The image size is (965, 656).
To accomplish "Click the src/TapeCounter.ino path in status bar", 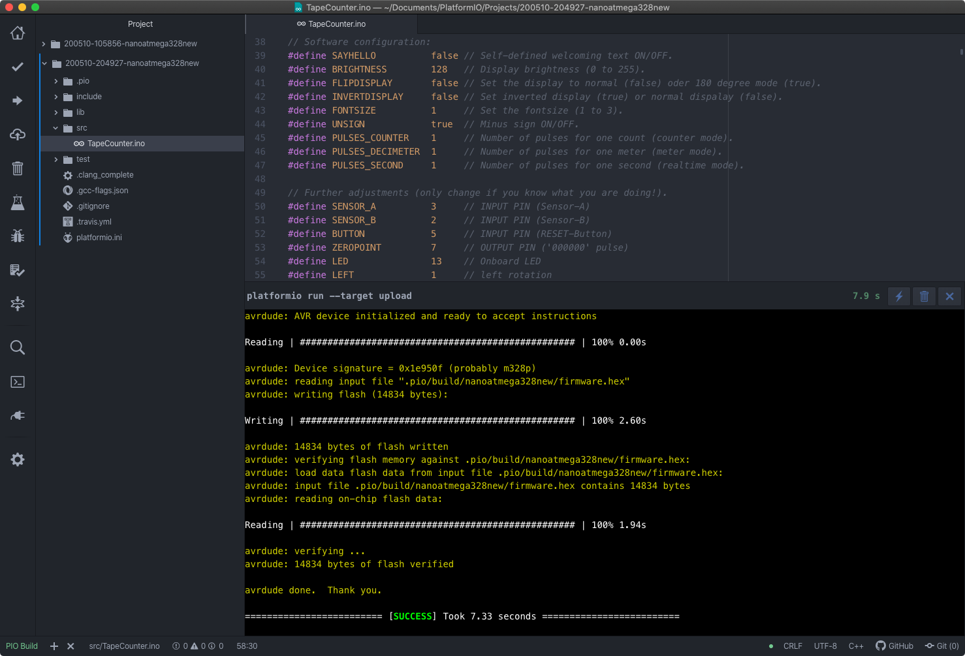I will click(x=124, y=646).
